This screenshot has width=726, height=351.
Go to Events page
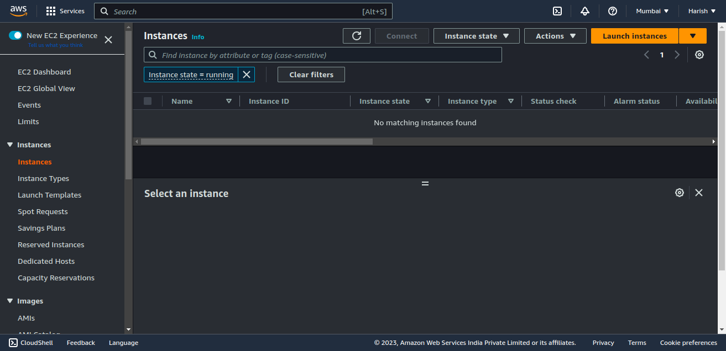tap(29, 105)
